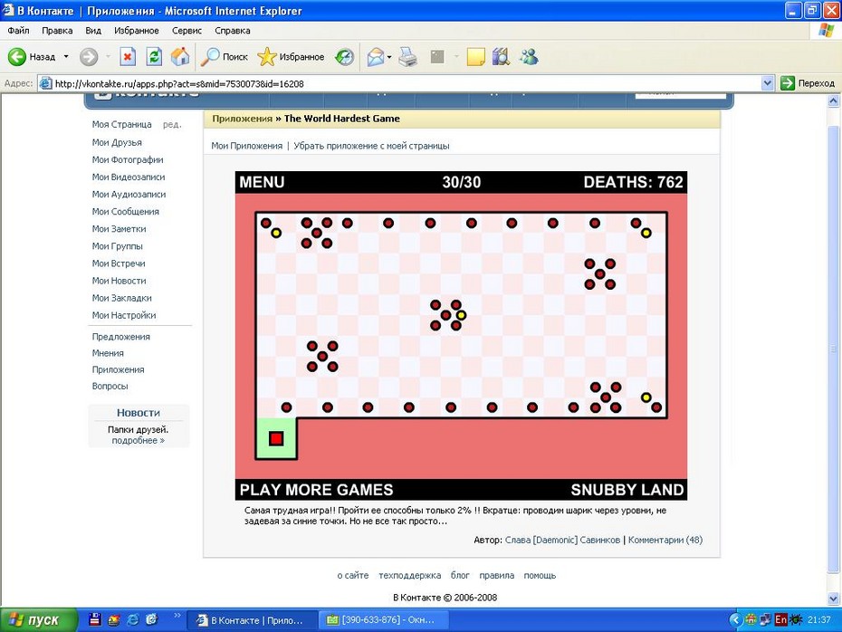Open Мои Заметки sidebar link
The height and width of the screenshot is (632, 842).
(x=120, y=229)
